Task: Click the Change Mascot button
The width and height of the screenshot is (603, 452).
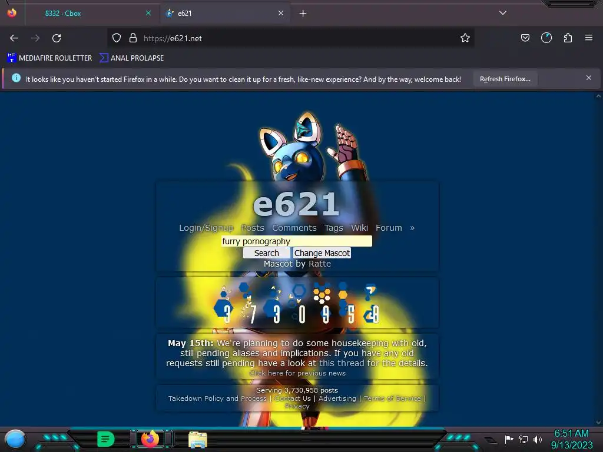Action: click(322, 253)
